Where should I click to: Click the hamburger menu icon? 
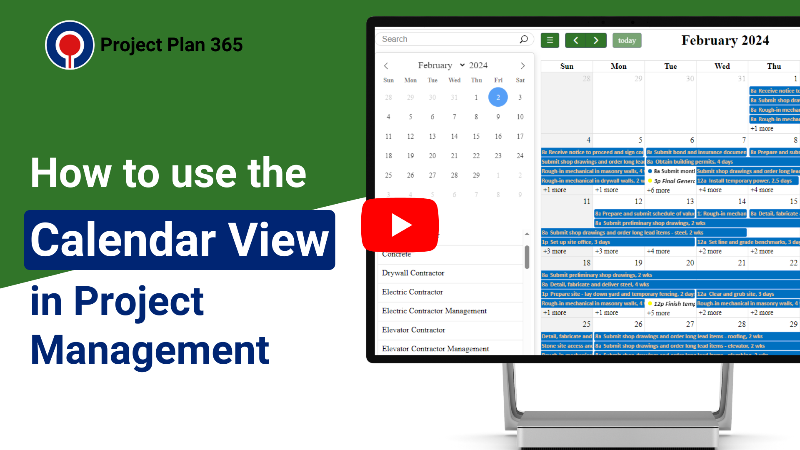pyautogui.click(x=550, y=40)
